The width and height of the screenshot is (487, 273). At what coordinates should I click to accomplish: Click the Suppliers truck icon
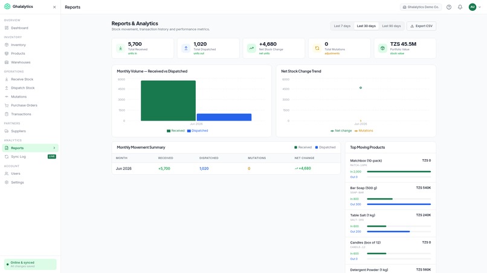pos(7,131)
